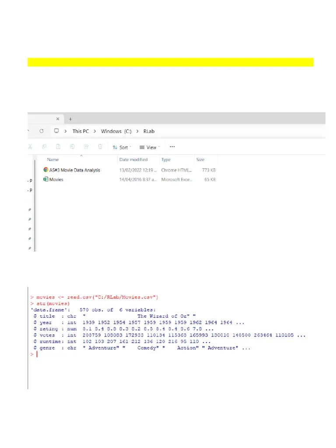336x448 pixels.
Task: Sort by the Type column header
Action: 166,160
